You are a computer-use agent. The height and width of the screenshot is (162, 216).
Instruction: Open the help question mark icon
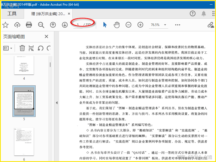tap(193, 13)
